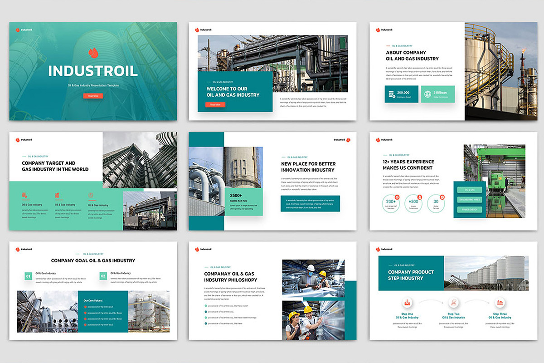Click the COMPANY PRODUCT STEP INDUSTRY heading
Screen dimensions: 544x363
(x=411, y=275)
